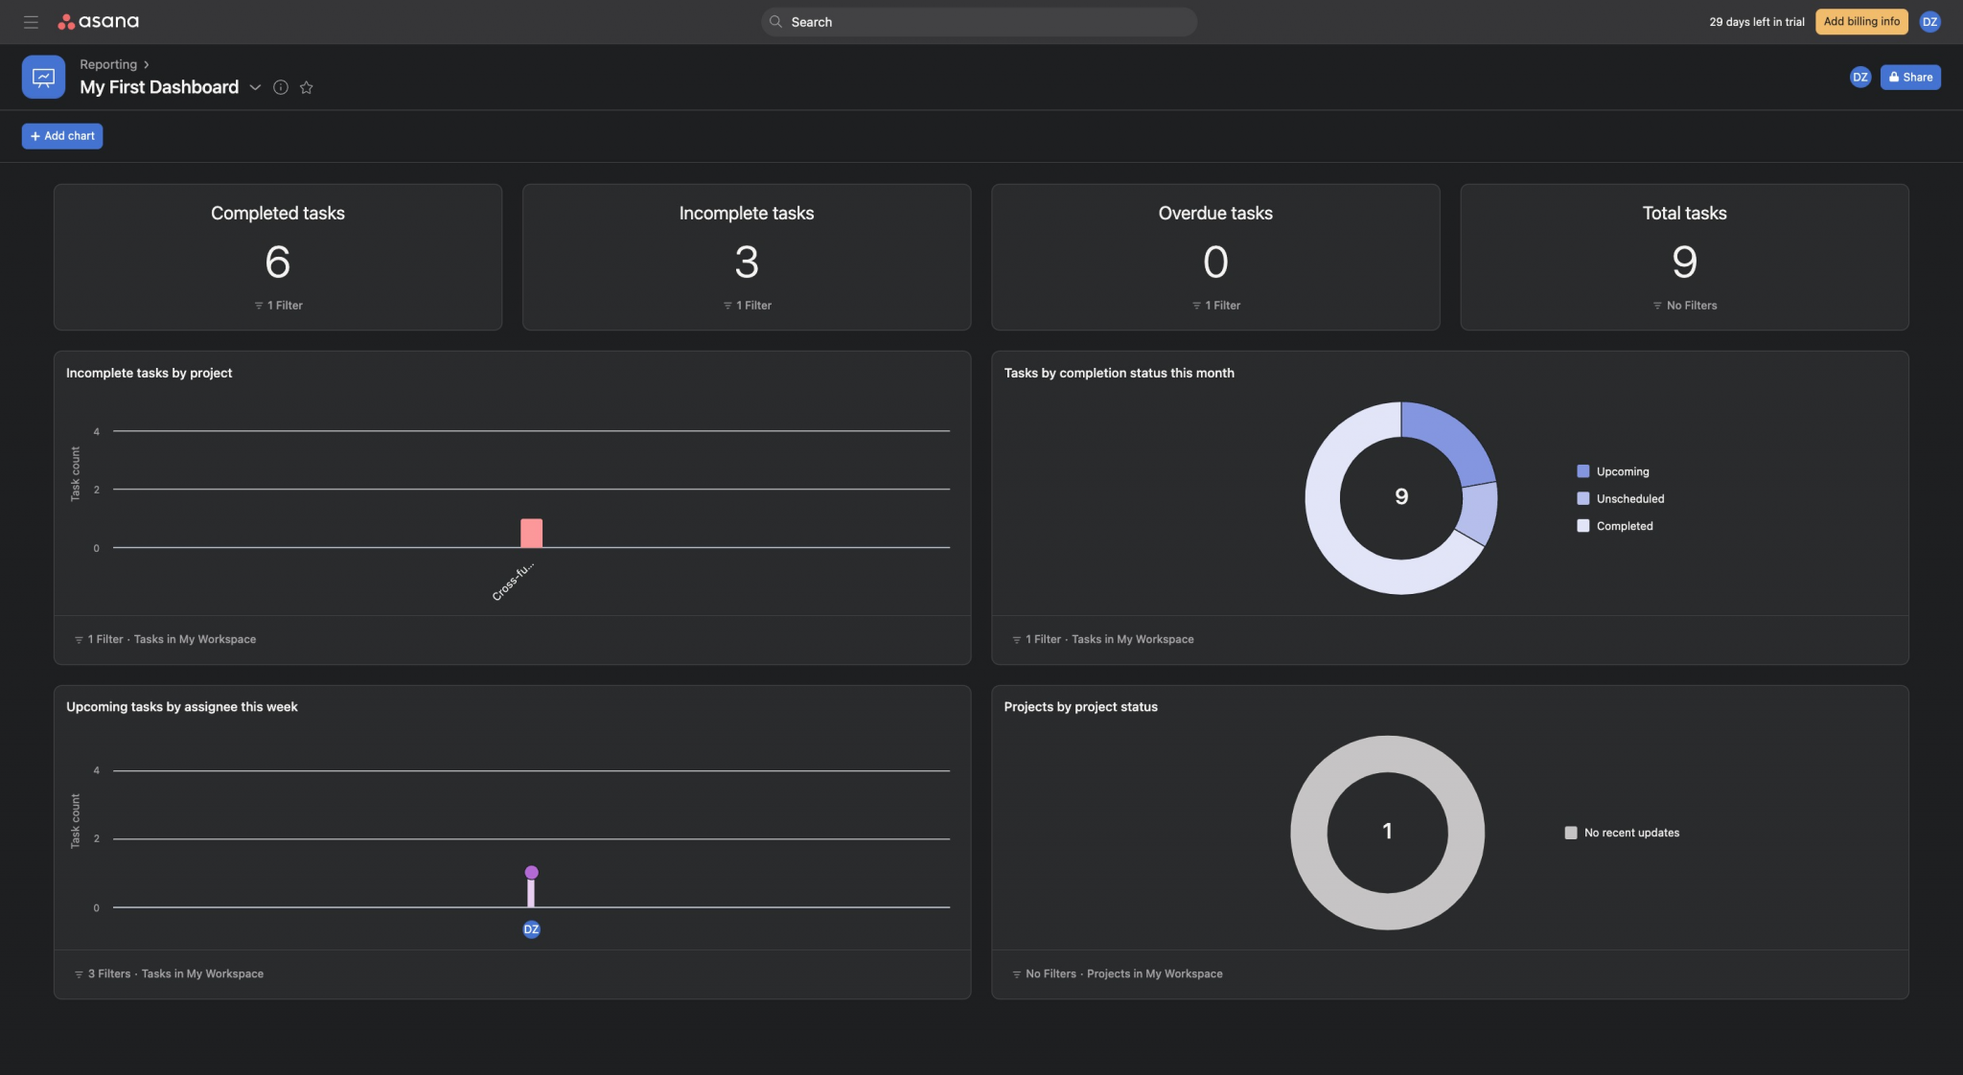Toggle the Completed legend entry

tap(1617, 525)
